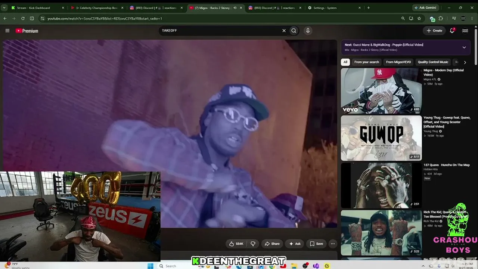
Task: Select the All filter chip
Action: (x=345, y=62)
